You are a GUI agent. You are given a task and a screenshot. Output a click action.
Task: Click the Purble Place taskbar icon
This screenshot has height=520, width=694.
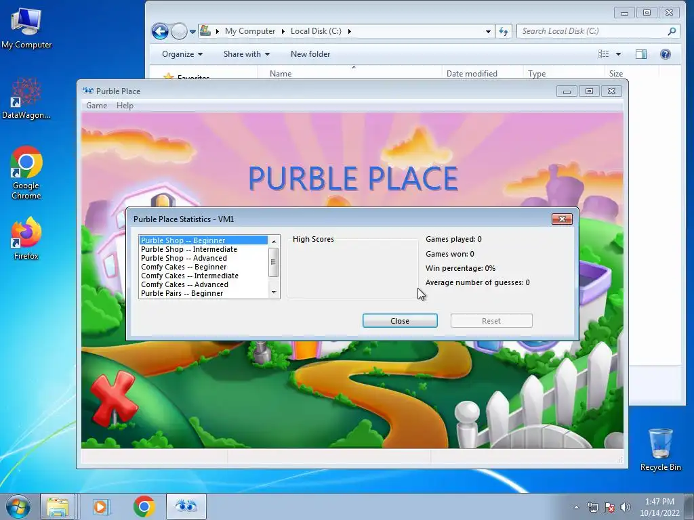coord(186,506)
